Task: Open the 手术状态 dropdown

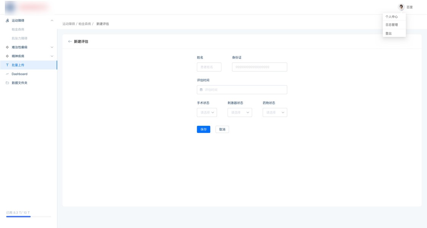Action: [207, 112]
